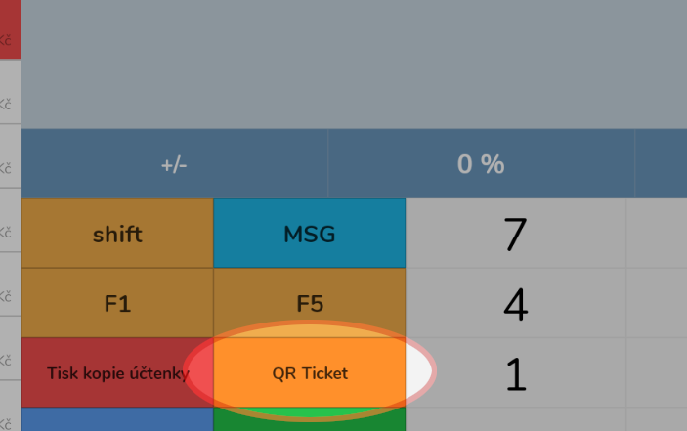This screenshot has height=431, width=687.
Task: Click the blue cell right of 0 %
Action: pyautogui.click(x=661, y=164)
